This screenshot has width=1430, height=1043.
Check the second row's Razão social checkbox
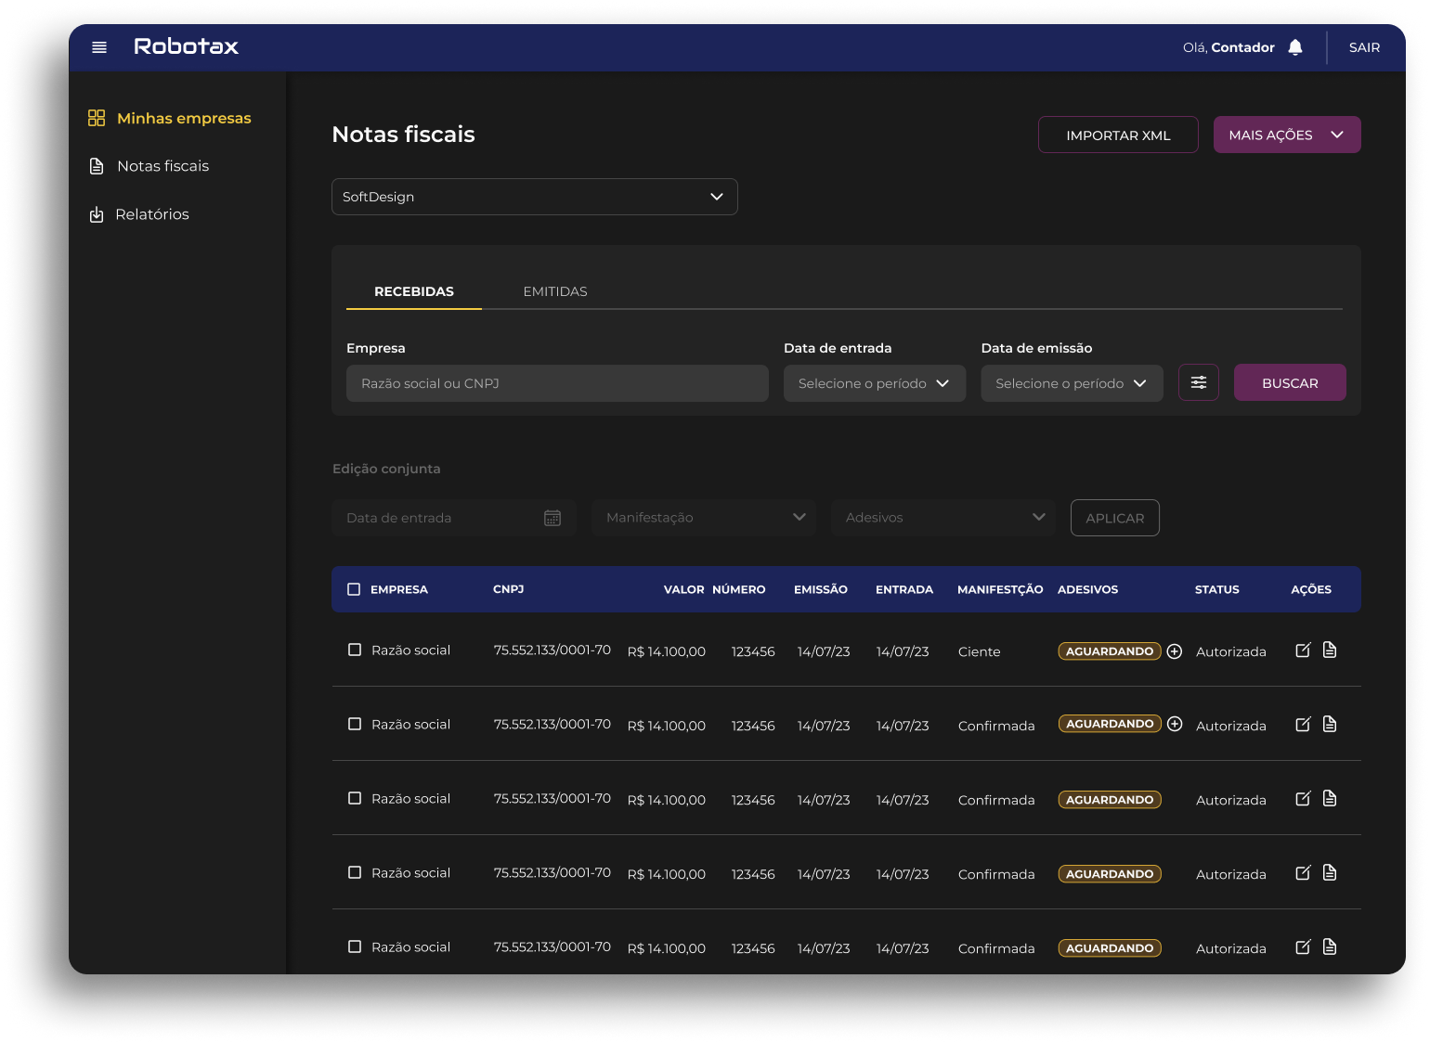[x=355, y=724]
